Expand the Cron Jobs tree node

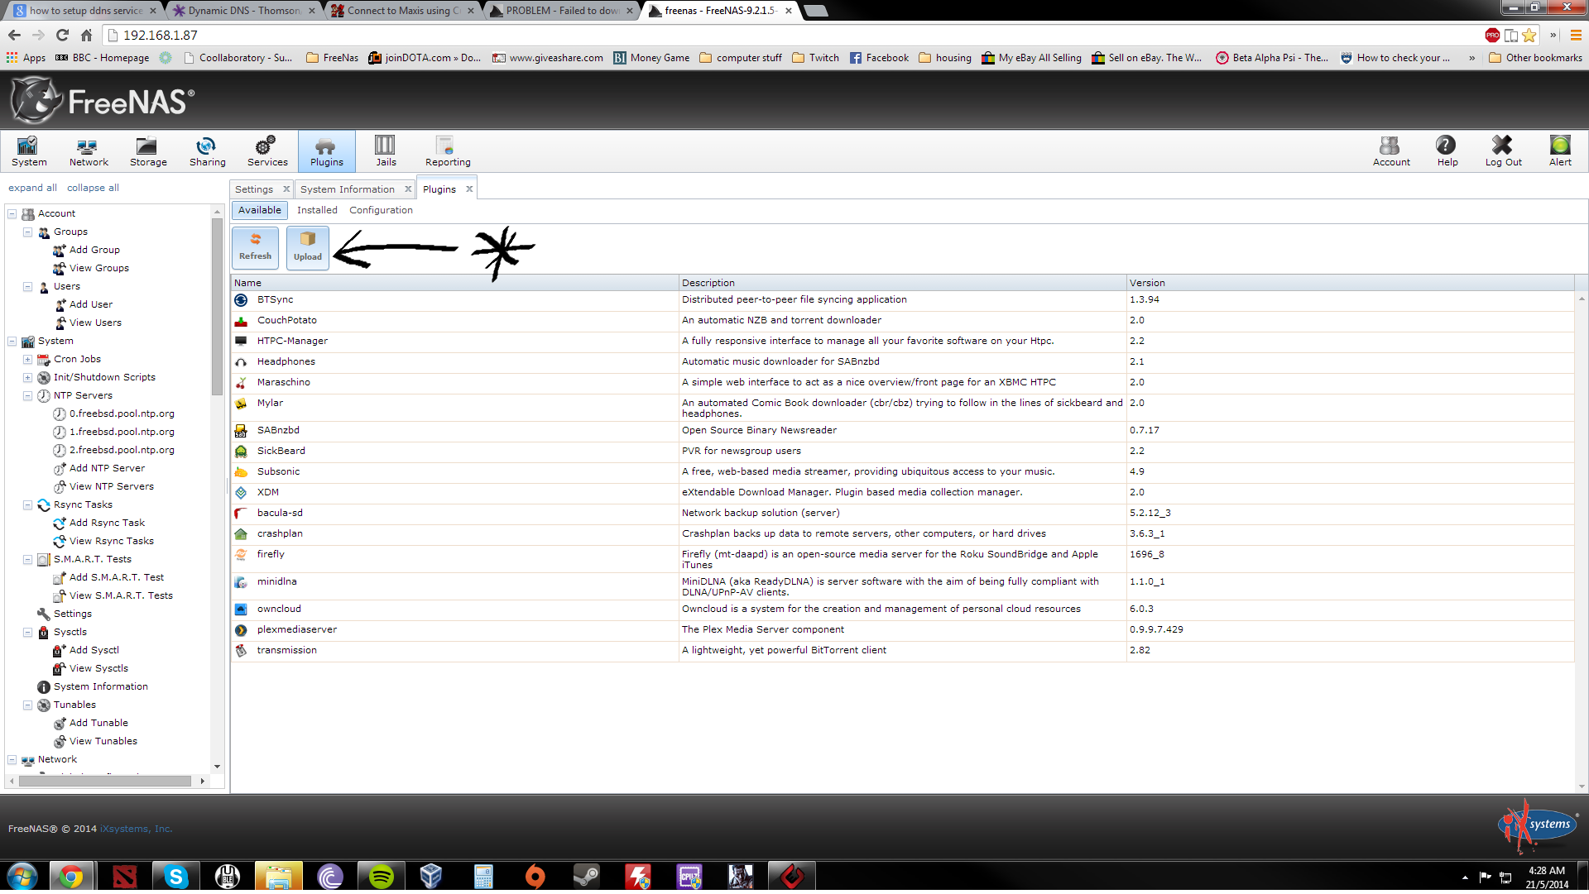(28, 359)
